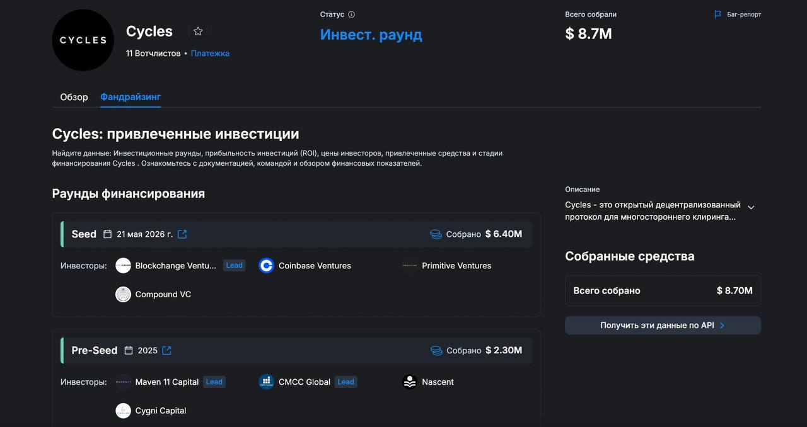Open Nascent investor name
The height and width of the screenshot is (427, 807).
pos(438,382)
